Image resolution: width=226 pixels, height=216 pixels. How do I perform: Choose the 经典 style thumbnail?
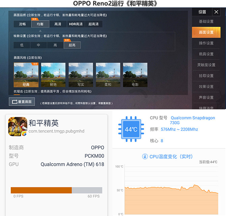26,75
